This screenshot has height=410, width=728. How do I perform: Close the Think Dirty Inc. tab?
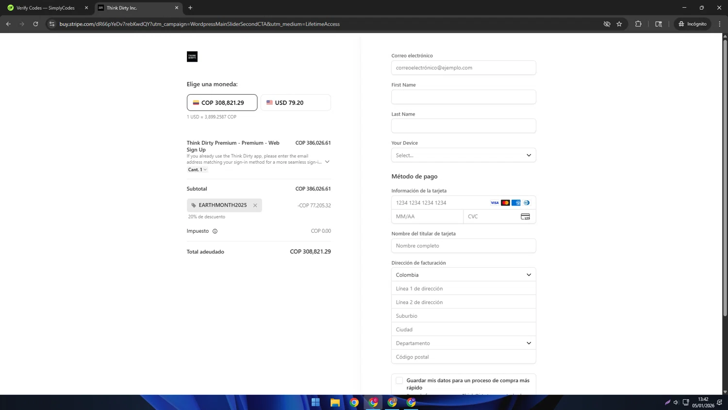point(177,8)
